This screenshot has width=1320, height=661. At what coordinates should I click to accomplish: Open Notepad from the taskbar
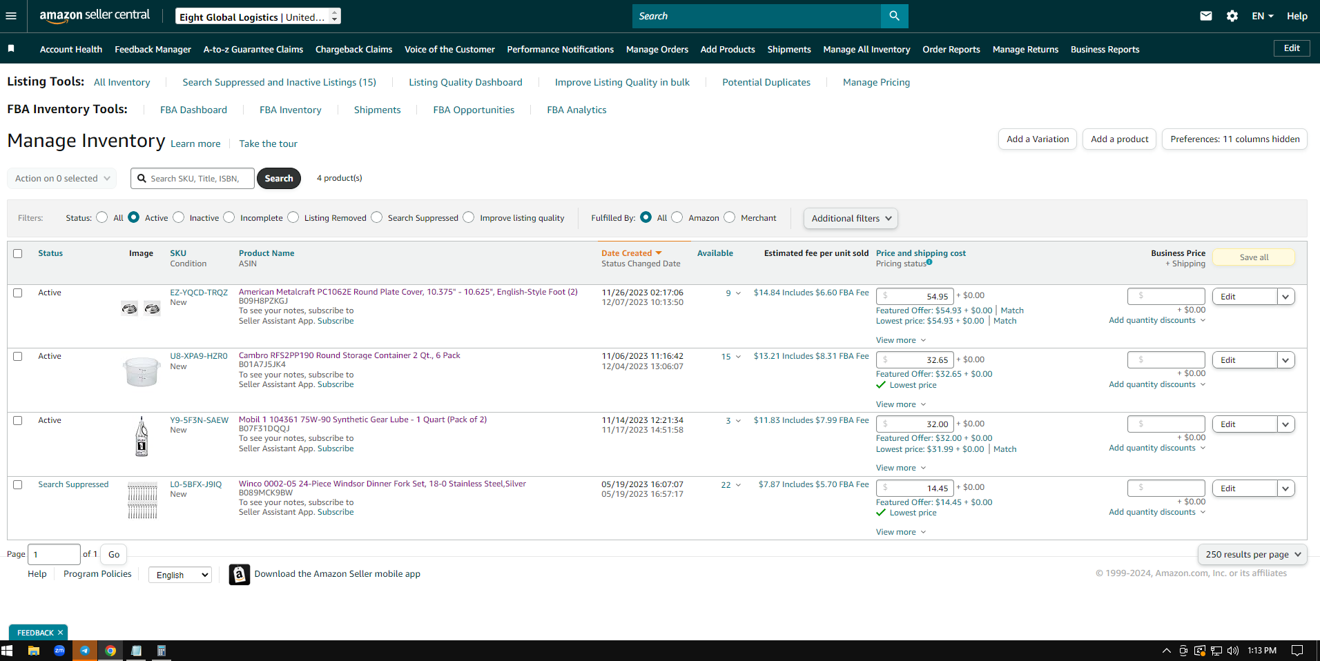136,651
